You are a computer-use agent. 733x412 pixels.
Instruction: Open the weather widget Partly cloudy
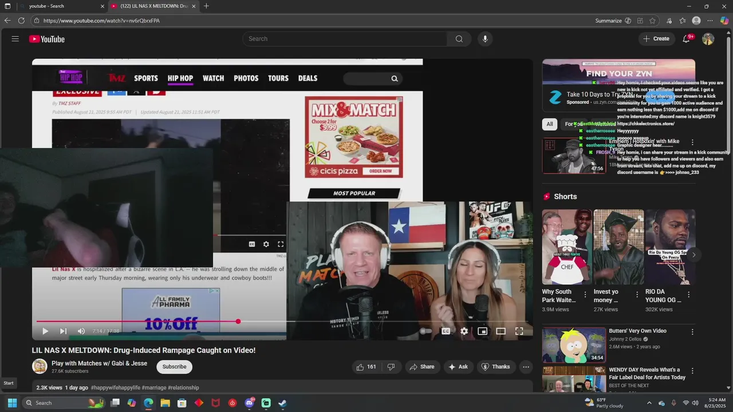(604, 403)
